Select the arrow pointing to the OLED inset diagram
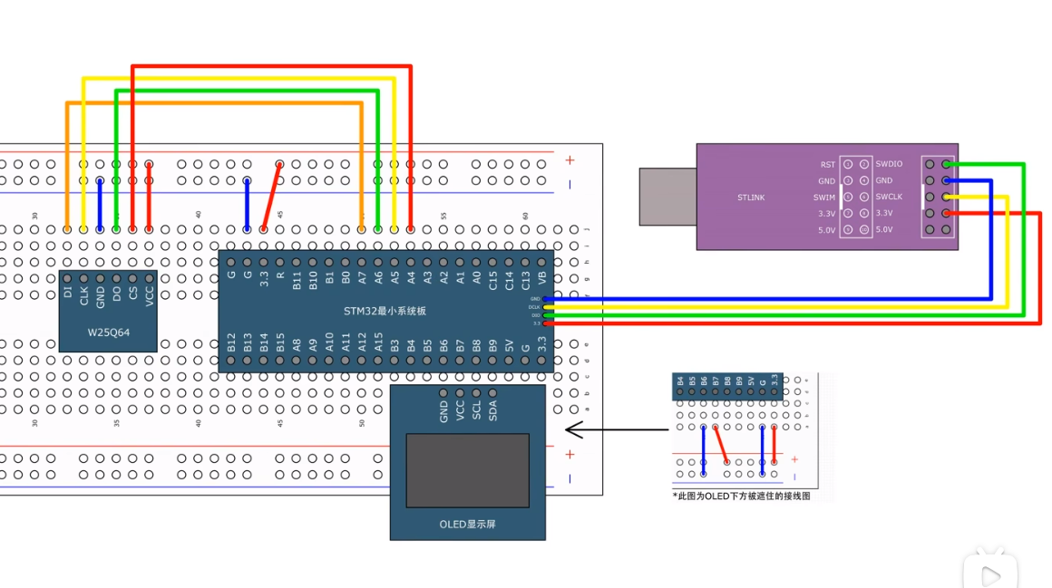 point(617,429)
